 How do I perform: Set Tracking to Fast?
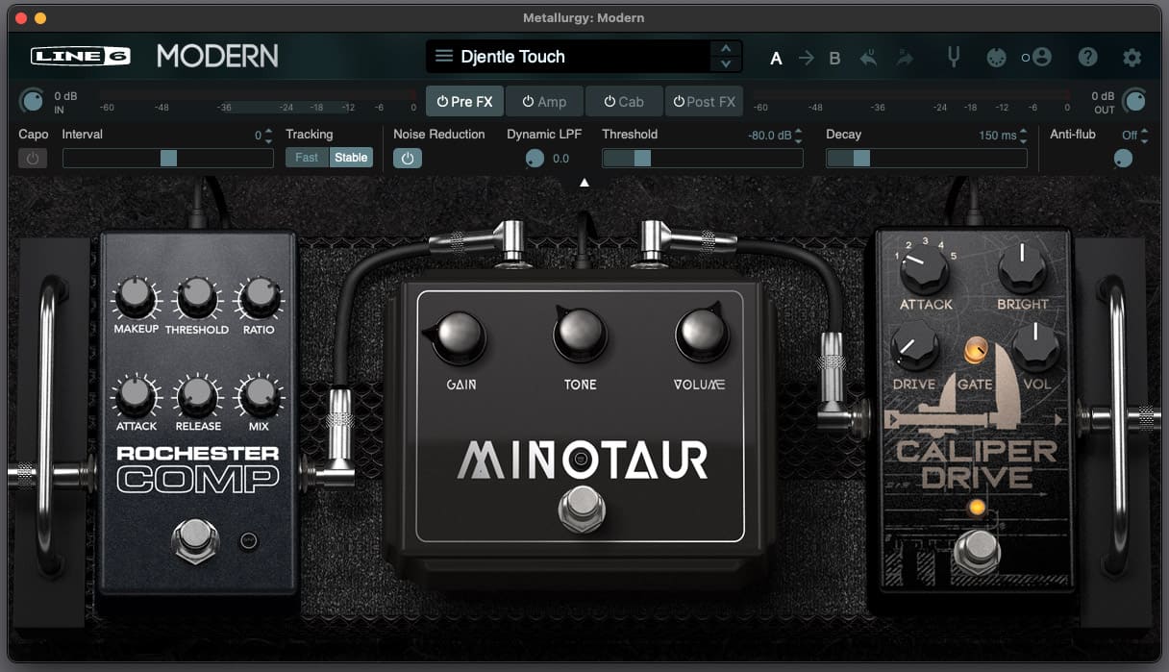coord(307,158)
